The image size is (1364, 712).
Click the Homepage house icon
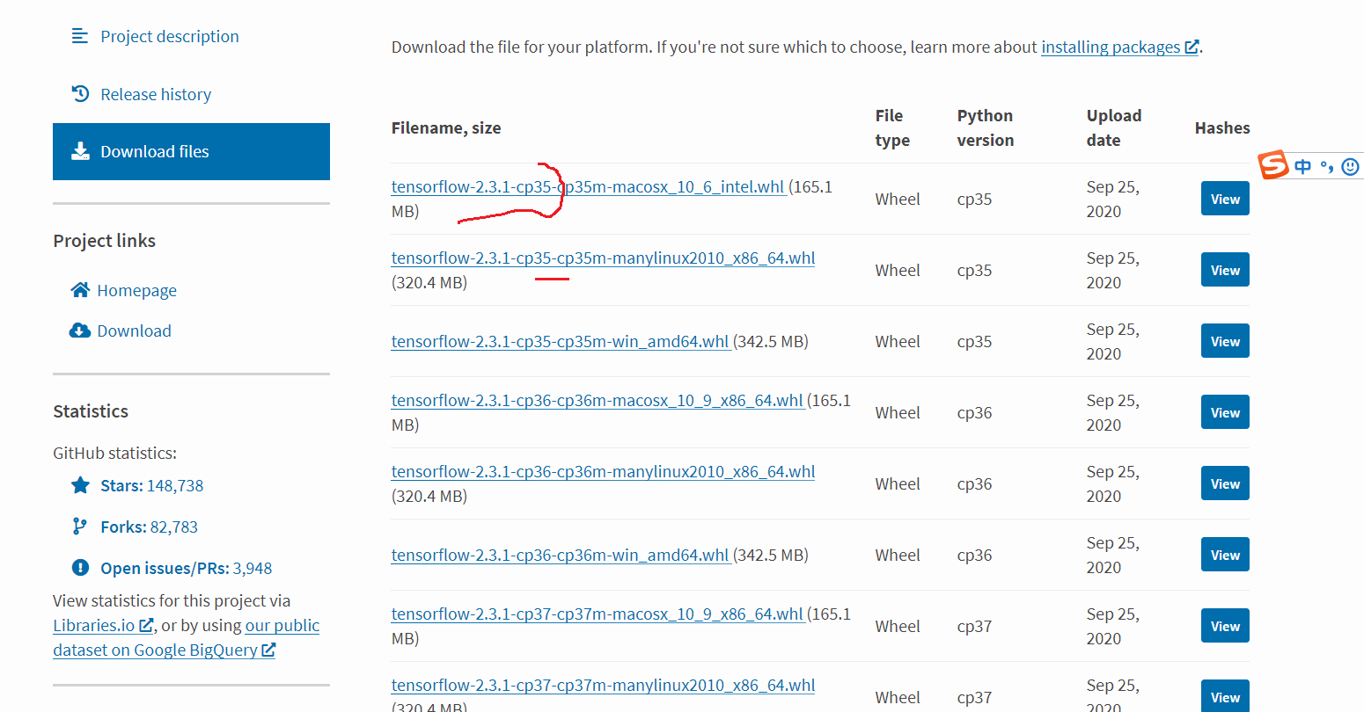tap(80, 290)
